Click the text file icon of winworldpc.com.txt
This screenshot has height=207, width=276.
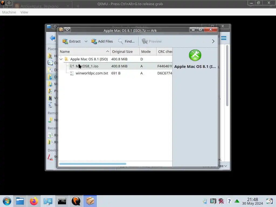pyautogui.click(x=72, y=73)
